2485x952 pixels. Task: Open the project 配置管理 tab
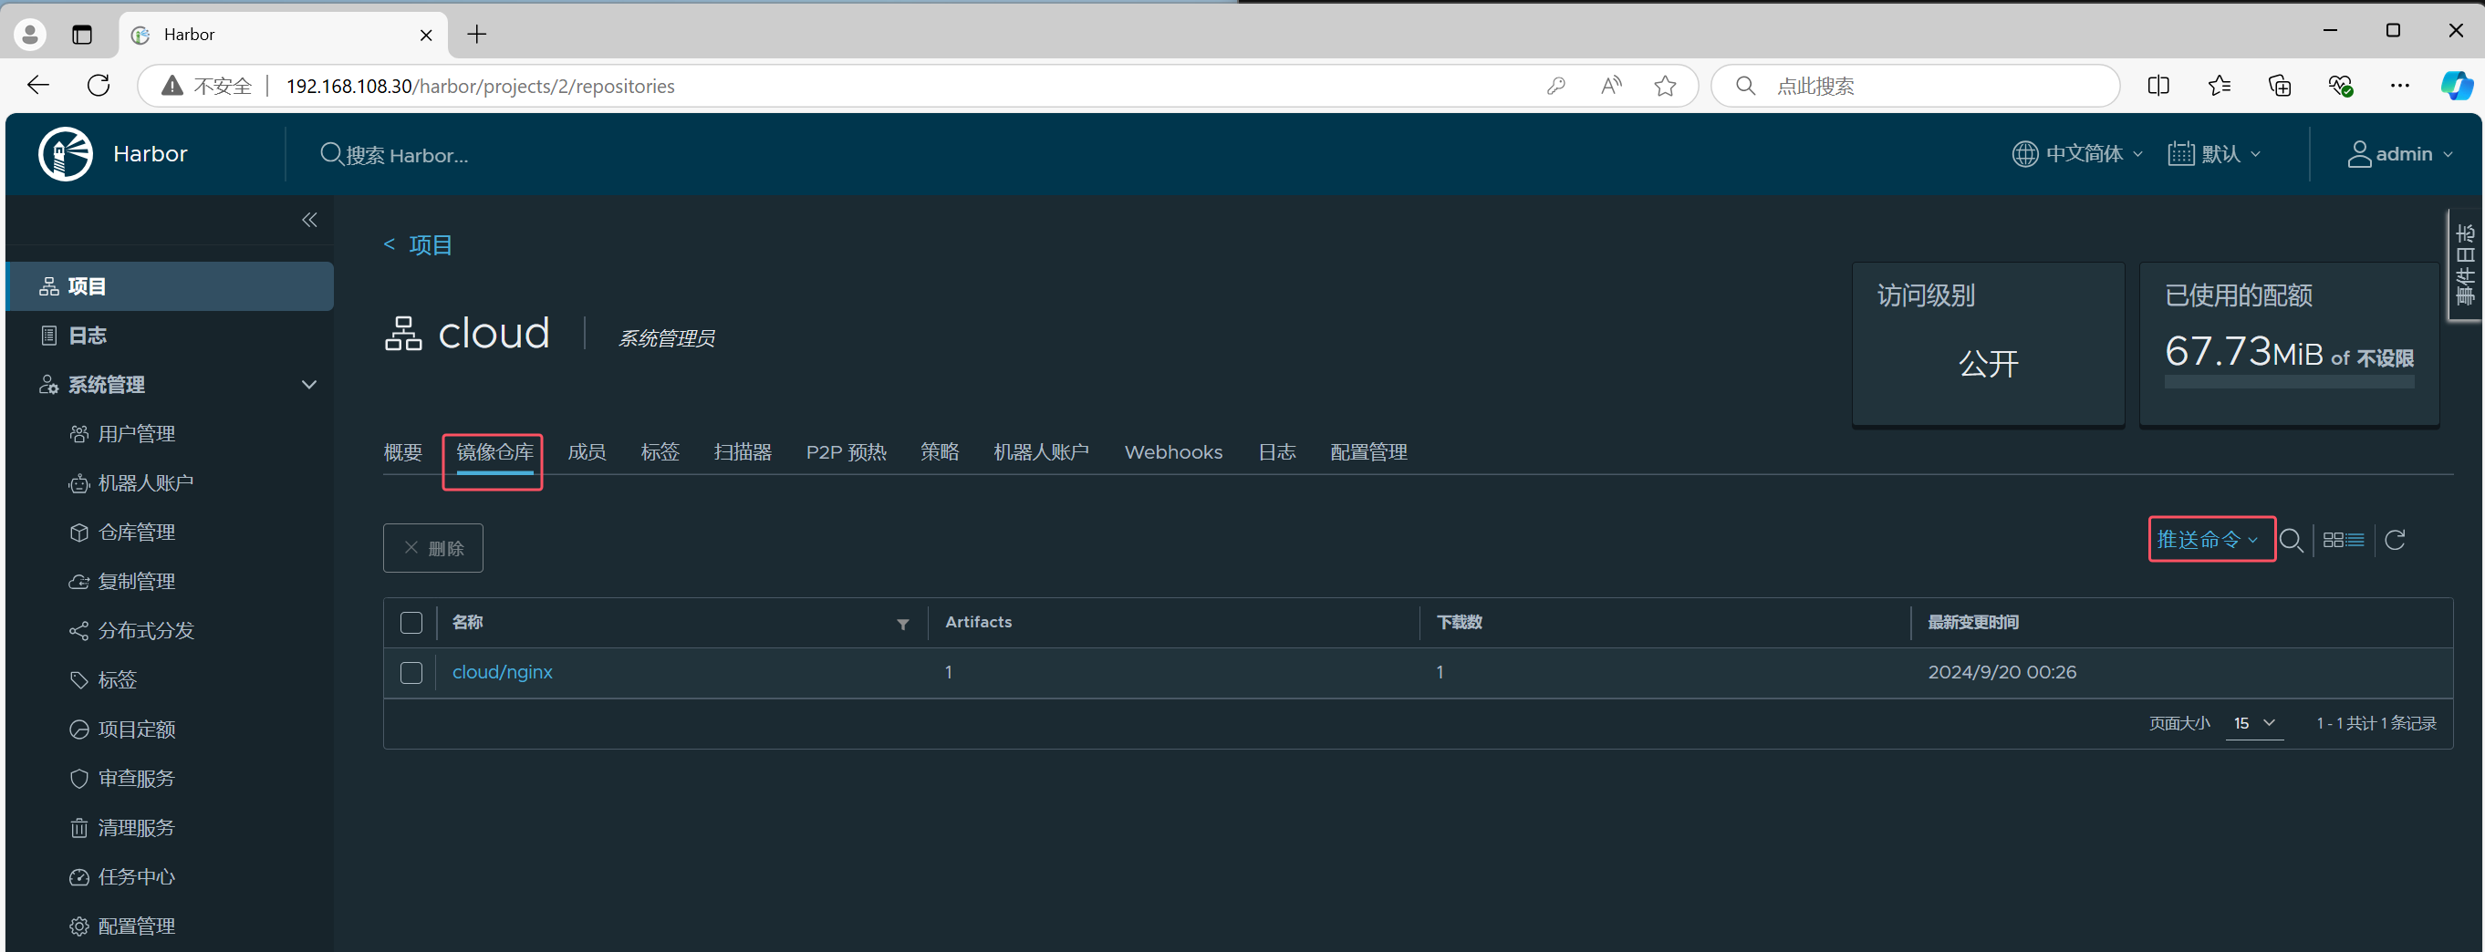coord(1369,452)
